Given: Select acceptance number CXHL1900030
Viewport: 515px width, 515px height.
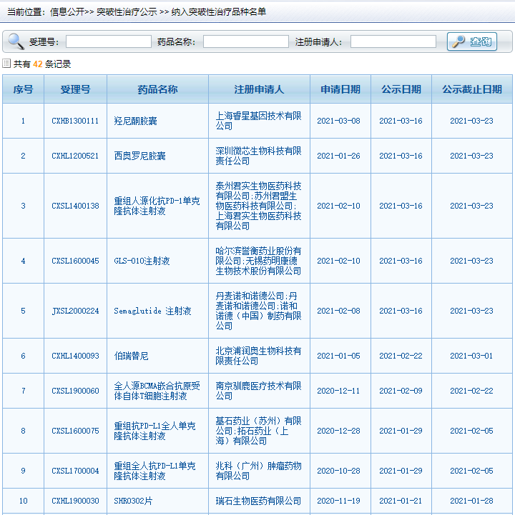Looking at the screenshot, I should coord(75,501).
